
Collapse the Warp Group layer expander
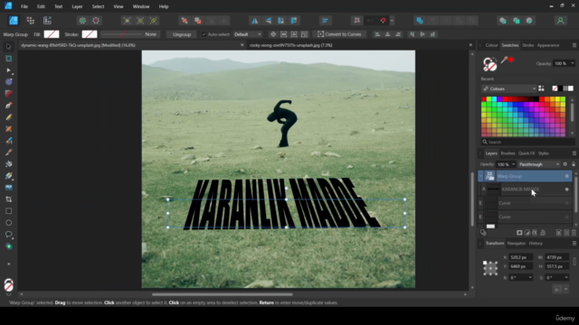(x=480, y=176)
